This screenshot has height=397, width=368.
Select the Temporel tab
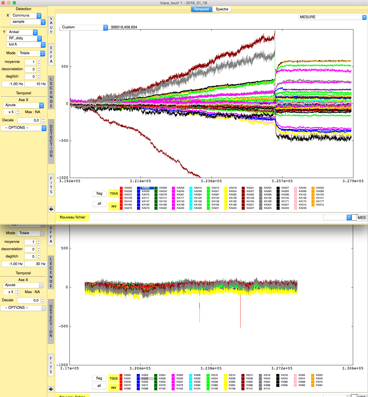201,9
